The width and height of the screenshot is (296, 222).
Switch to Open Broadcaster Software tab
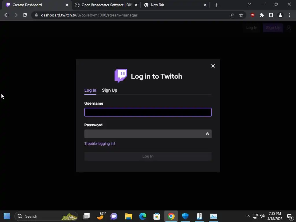(x=106, y=5)
